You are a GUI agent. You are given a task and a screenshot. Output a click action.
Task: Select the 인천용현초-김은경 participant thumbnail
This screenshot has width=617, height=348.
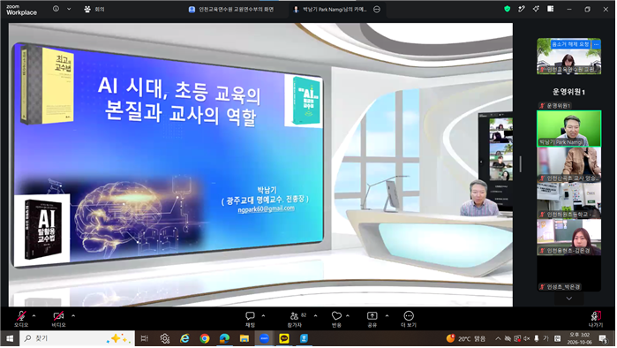tap(569, 237)
